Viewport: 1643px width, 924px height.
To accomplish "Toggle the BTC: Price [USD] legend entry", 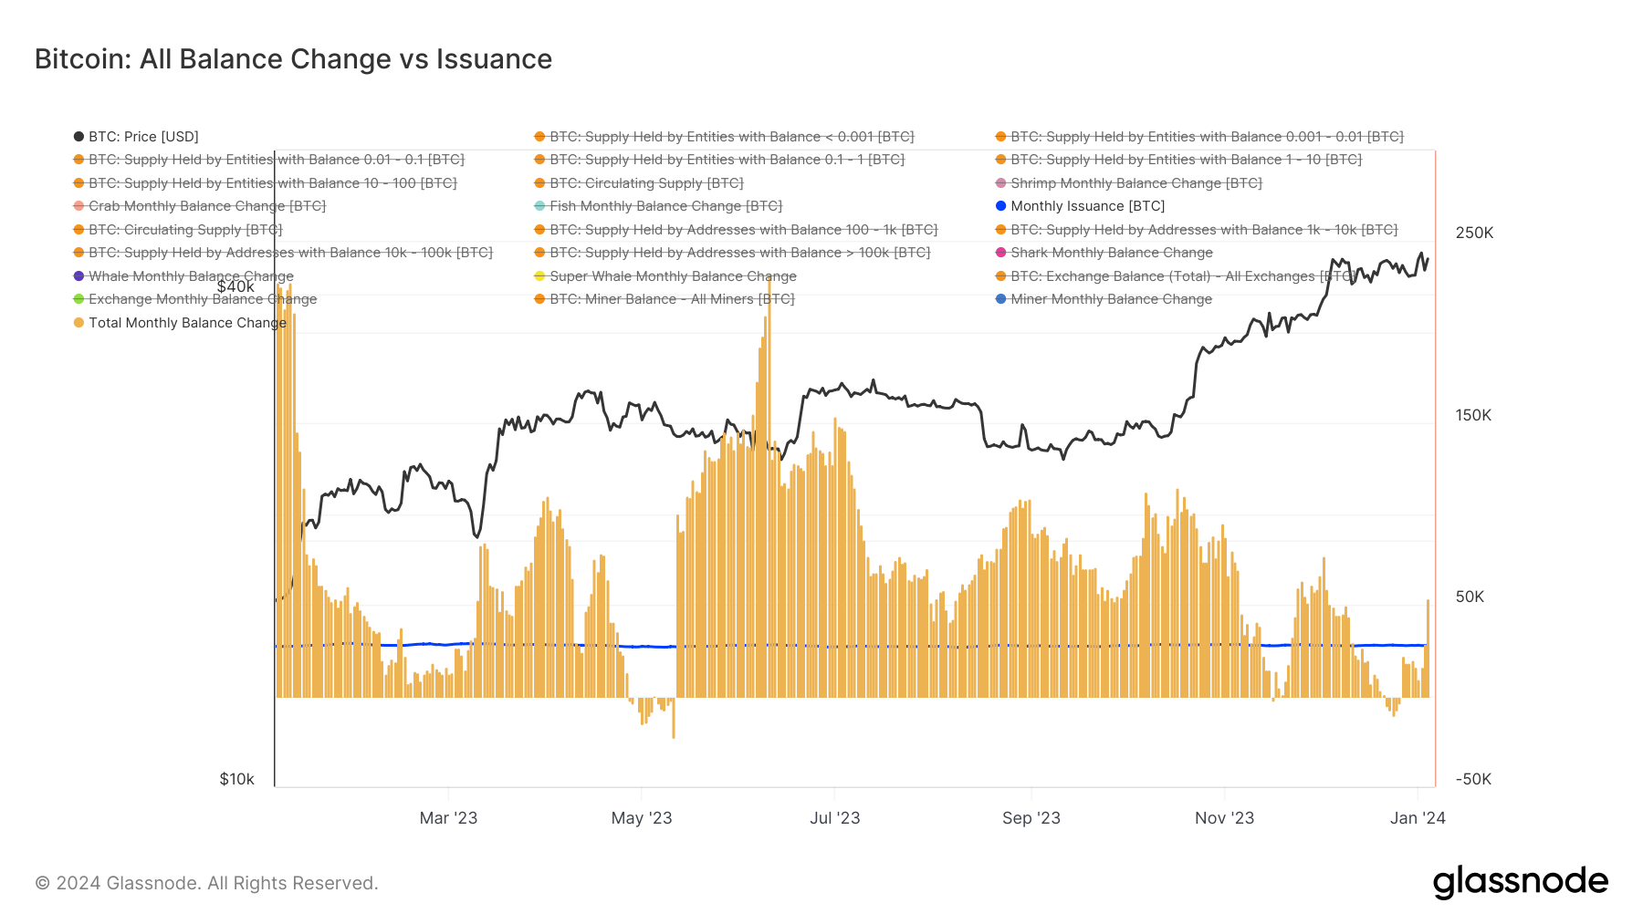I will point(142,137).
